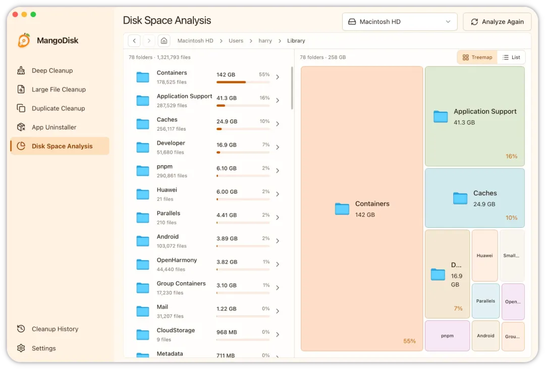Navigate back with left arrow
This screenshot has width=545, height=369.
coord(134,41)
